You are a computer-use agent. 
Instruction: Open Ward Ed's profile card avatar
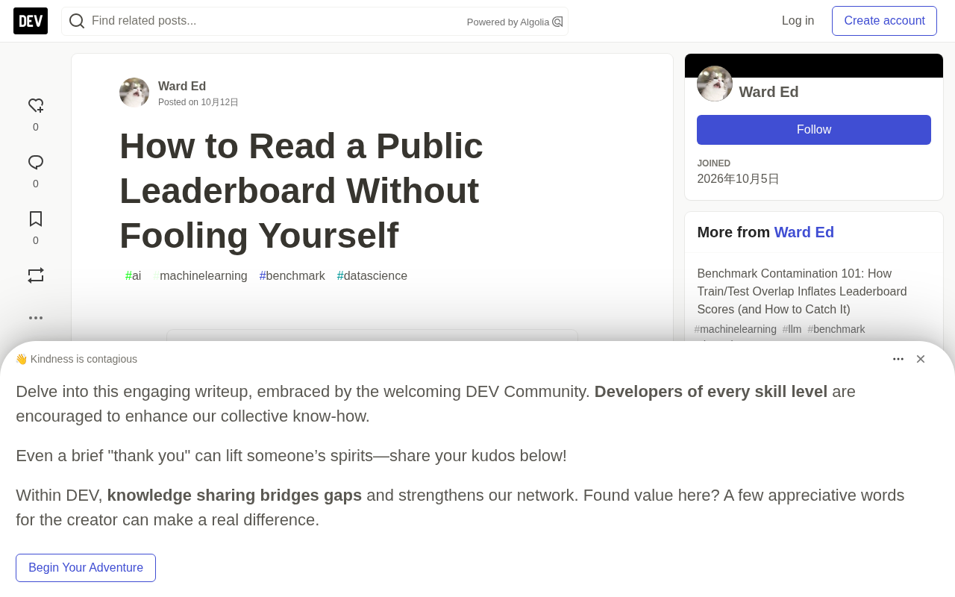click(715, 84)
